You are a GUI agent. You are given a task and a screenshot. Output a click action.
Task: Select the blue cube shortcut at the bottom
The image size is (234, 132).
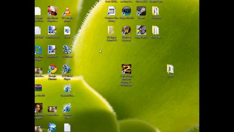(x=52, y=128)
